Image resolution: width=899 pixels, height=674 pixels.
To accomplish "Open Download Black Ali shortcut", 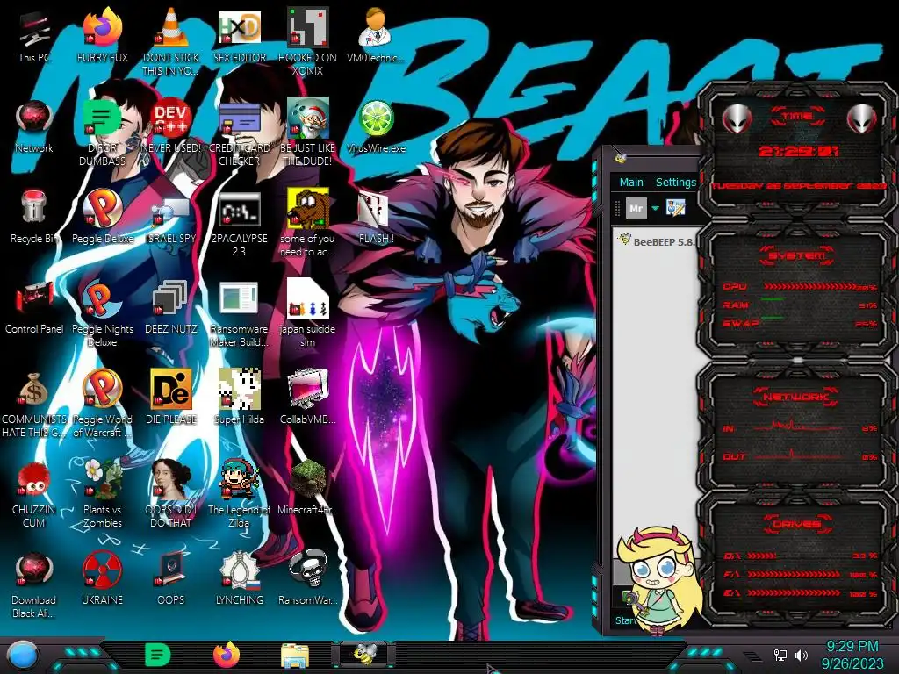I will 34,584.
